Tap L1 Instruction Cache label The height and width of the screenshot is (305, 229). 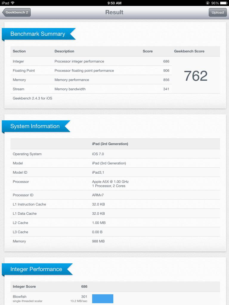30,204
